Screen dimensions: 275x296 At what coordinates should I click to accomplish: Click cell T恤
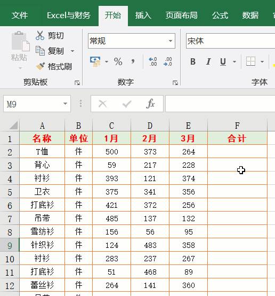coord(42,152)
